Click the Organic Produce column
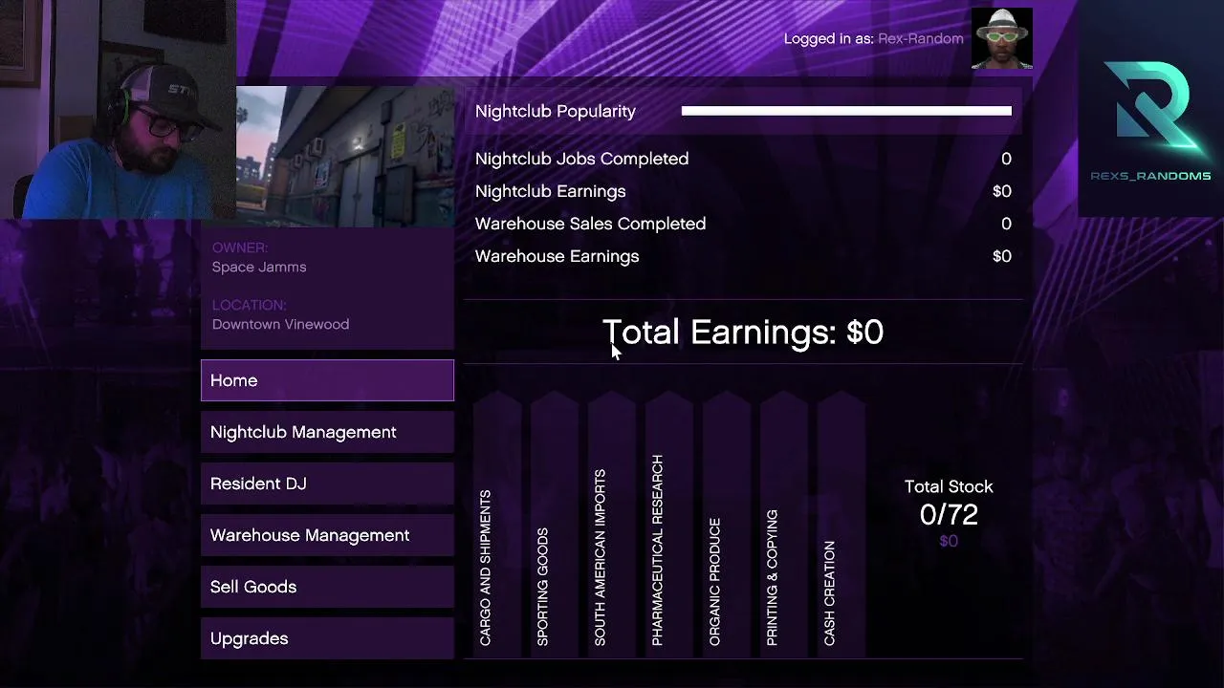Viewport: 1224px width, 688px height. click(x=727, y=523)
